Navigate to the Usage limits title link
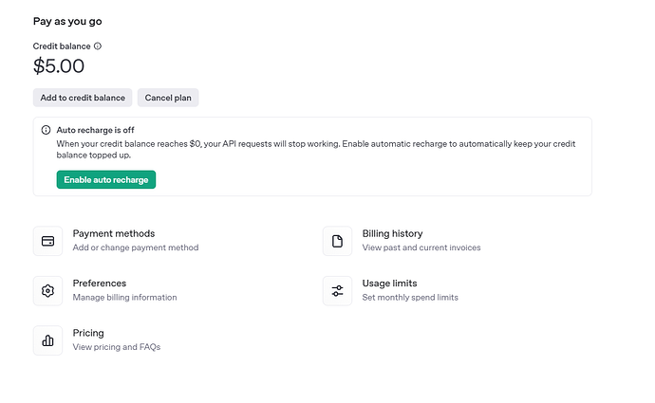 [389, 284]
